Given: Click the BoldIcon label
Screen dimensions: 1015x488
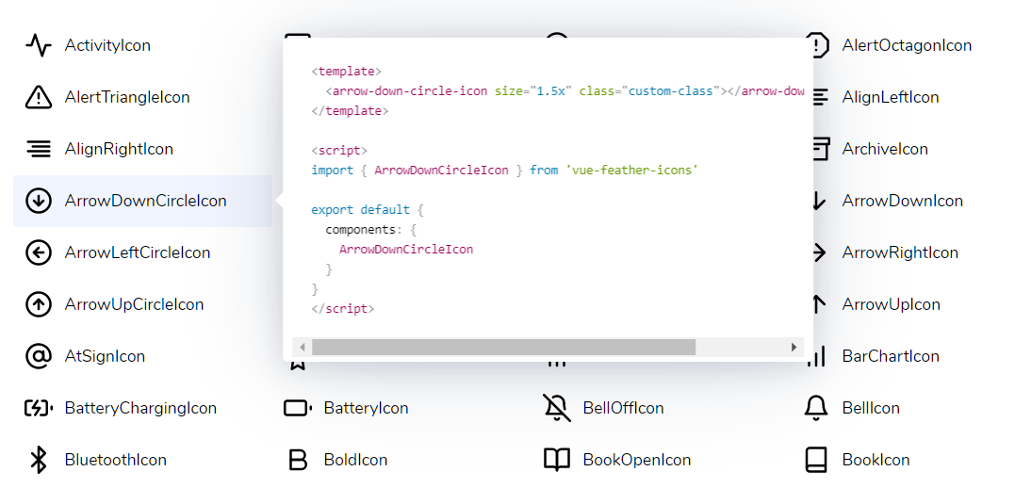Looking at the screenshot, I should pyautogui.click(x=356, y=460).
